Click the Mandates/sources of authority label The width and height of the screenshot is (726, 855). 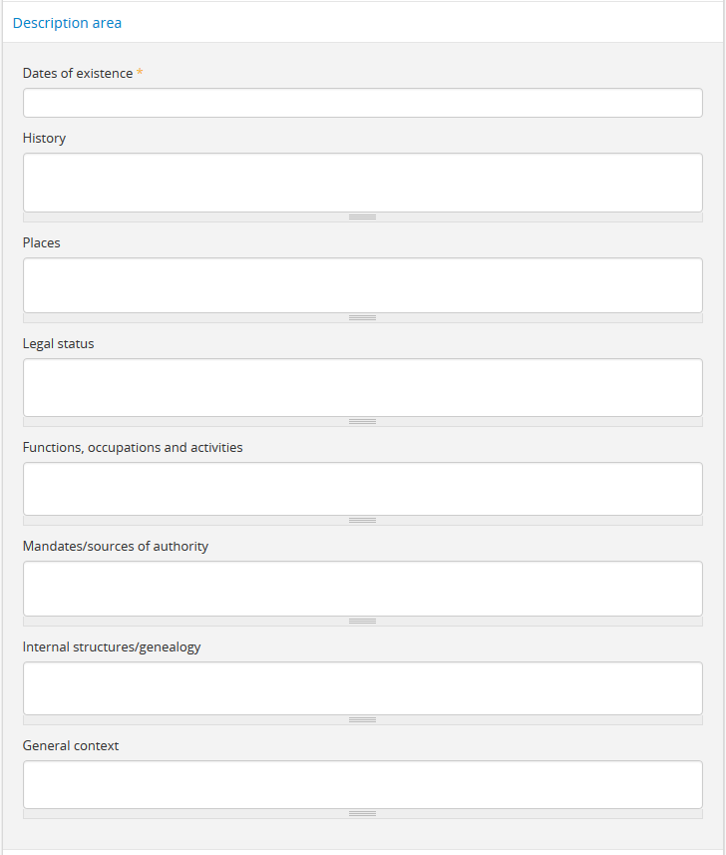(116, 547)
